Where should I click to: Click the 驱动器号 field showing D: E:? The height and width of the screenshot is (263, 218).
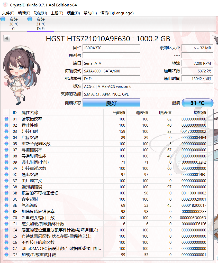coord(111,79)
